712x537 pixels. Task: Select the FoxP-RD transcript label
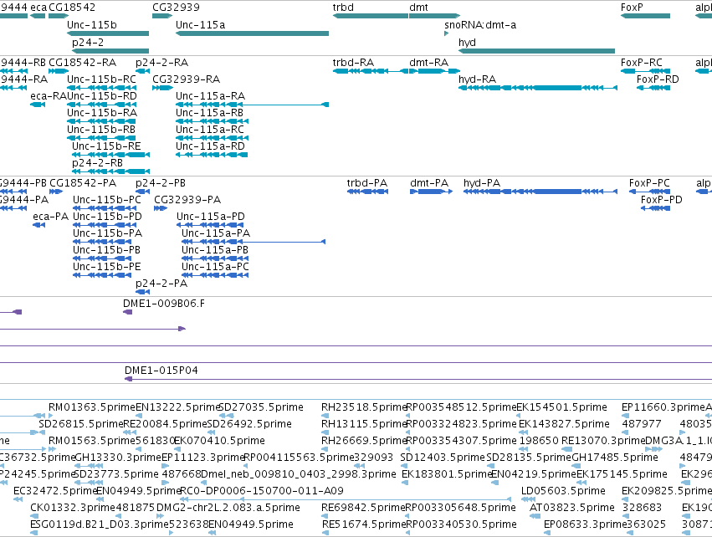coord(658,79)
